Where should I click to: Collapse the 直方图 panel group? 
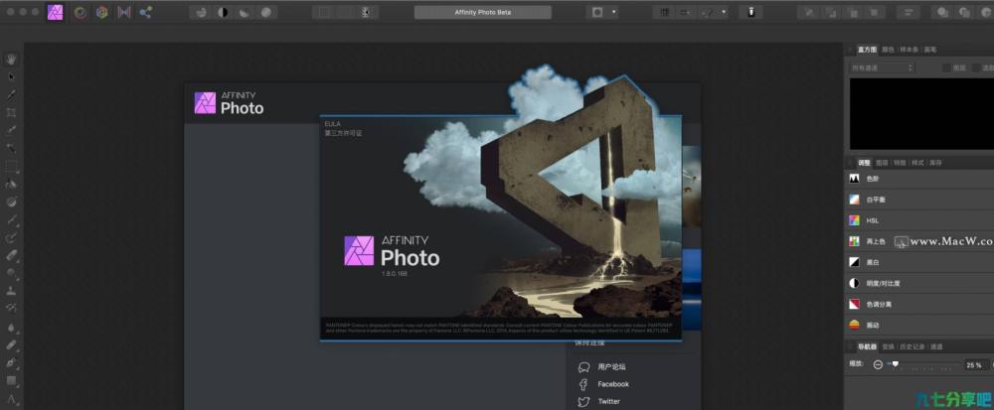[851, 50]
